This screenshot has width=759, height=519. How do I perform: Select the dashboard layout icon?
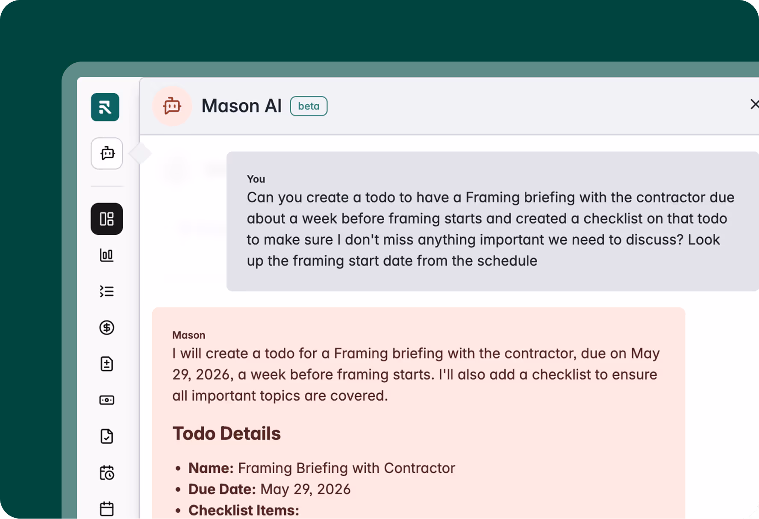pyautogui.click(x=106, y=219)
